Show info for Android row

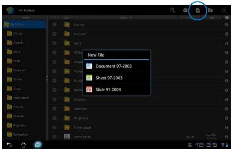click(227, 34)
